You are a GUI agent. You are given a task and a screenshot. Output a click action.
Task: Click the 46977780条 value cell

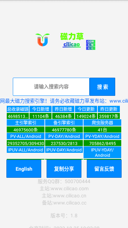64,130
